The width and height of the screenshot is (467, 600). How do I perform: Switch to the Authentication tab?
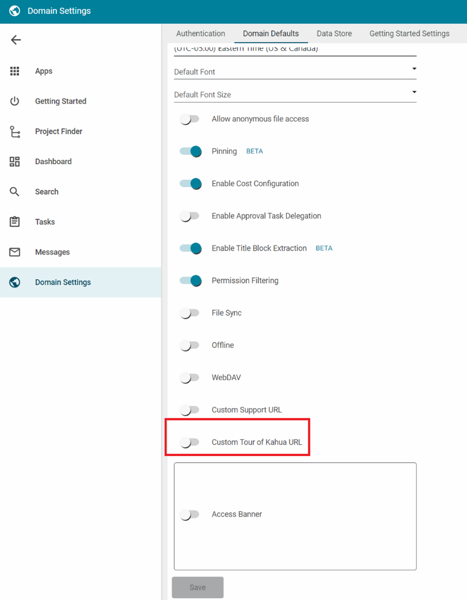point(200,33)
